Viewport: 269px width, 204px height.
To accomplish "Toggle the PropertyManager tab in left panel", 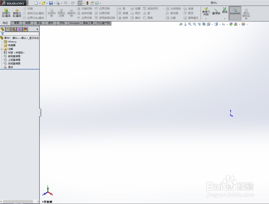I will pos(8,29).
